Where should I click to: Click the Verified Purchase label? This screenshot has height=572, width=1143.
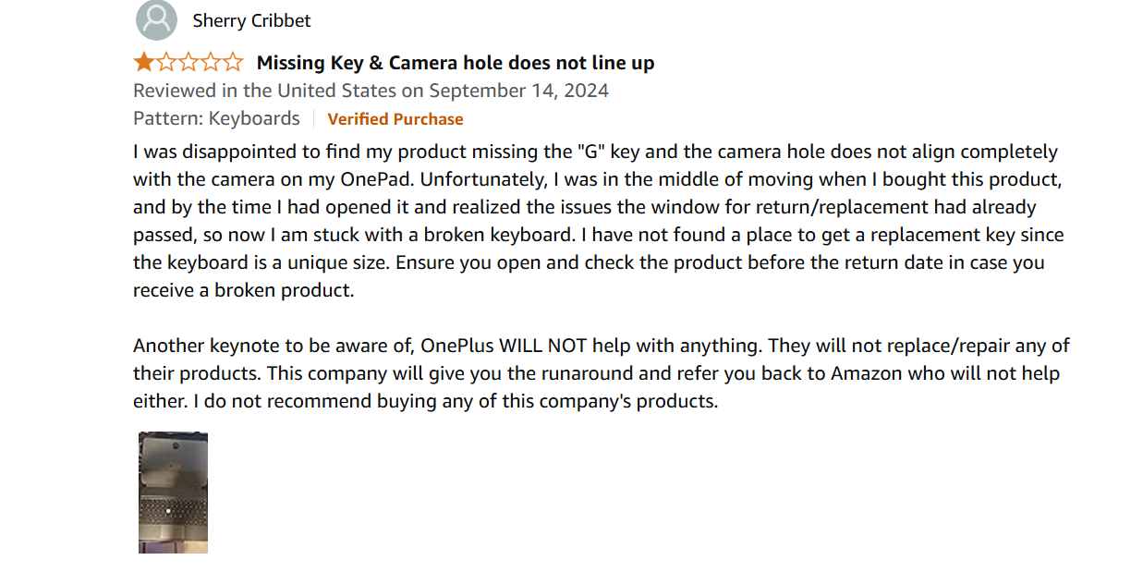(x=395, y=119)
